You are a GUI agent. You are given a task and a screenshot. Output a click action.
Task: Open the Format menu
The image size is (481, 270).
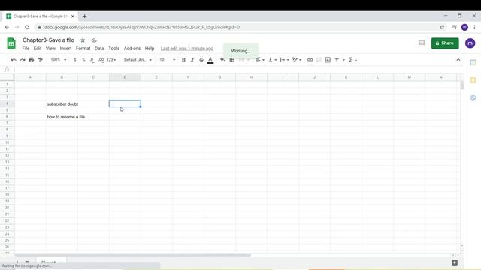(x=83, y=49)
